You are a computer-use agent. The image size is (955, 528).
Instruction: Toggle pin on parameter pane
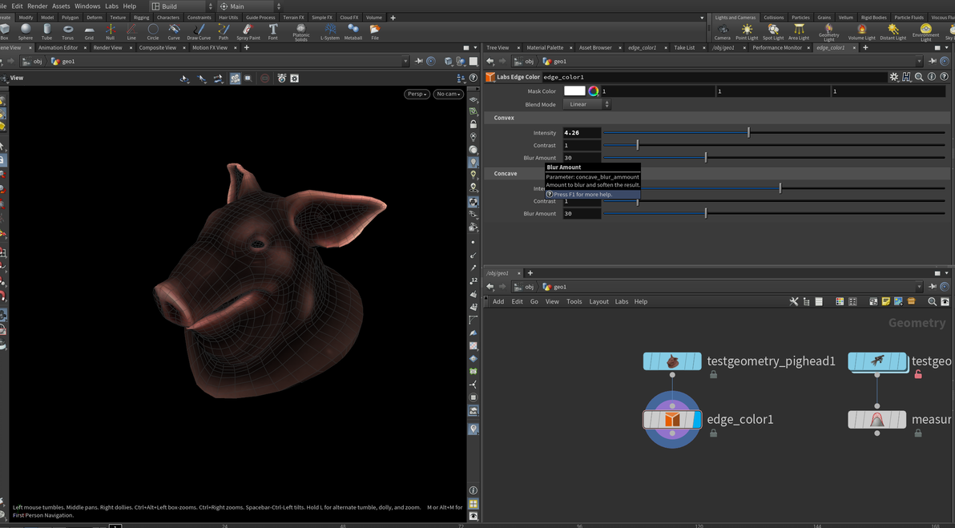(x=933, y=62)
